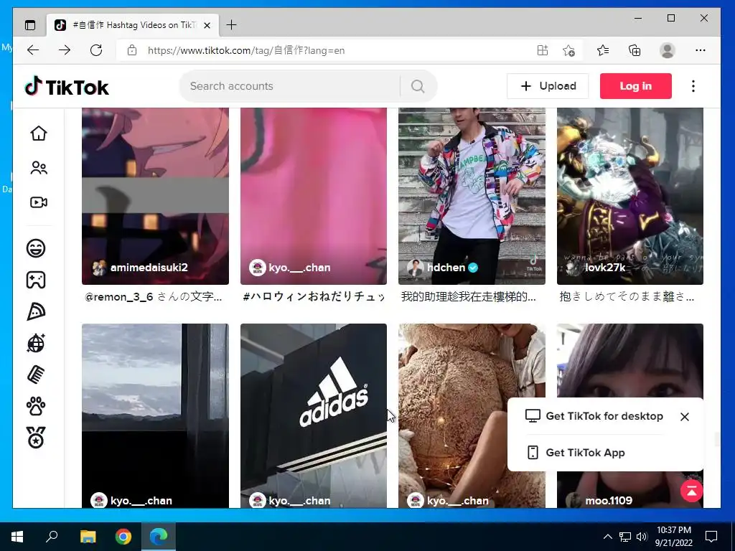
Task: Open TikTok's three-dot more options menu
Action: pyautogui.click(x=693, y=86)
